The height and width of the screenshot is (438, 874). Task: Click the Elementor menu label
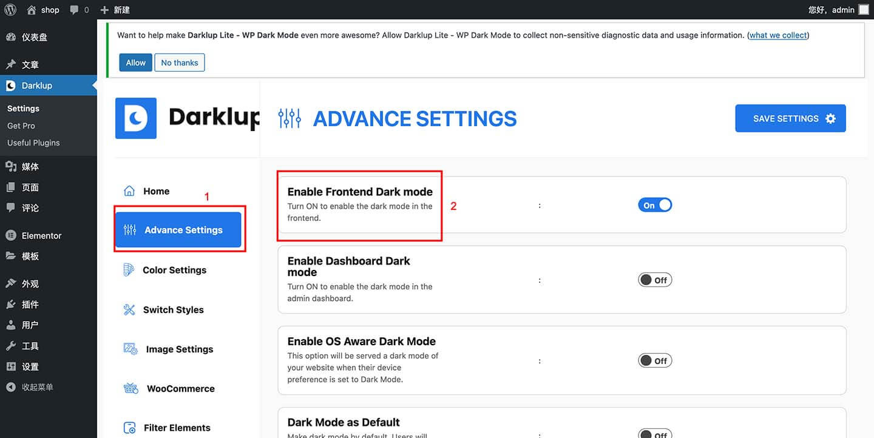point(42,235)
